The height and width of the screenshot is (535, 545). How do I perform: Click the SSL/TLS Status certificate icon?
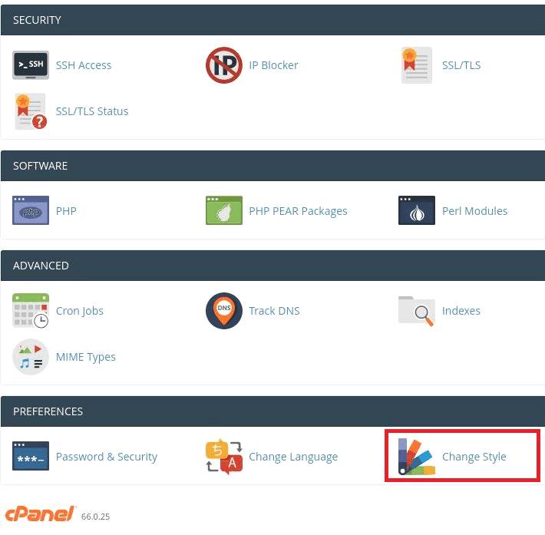pyautogui.click(x=31, y=111)
